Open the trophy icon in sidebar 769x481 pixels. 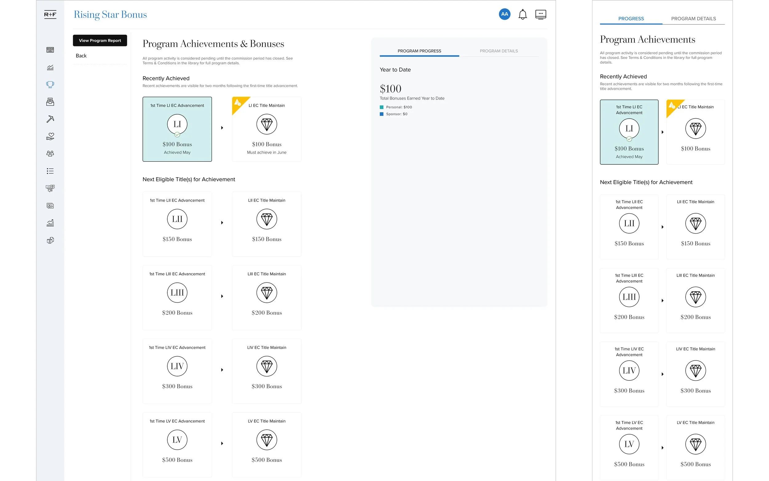(x=50, y=85)
